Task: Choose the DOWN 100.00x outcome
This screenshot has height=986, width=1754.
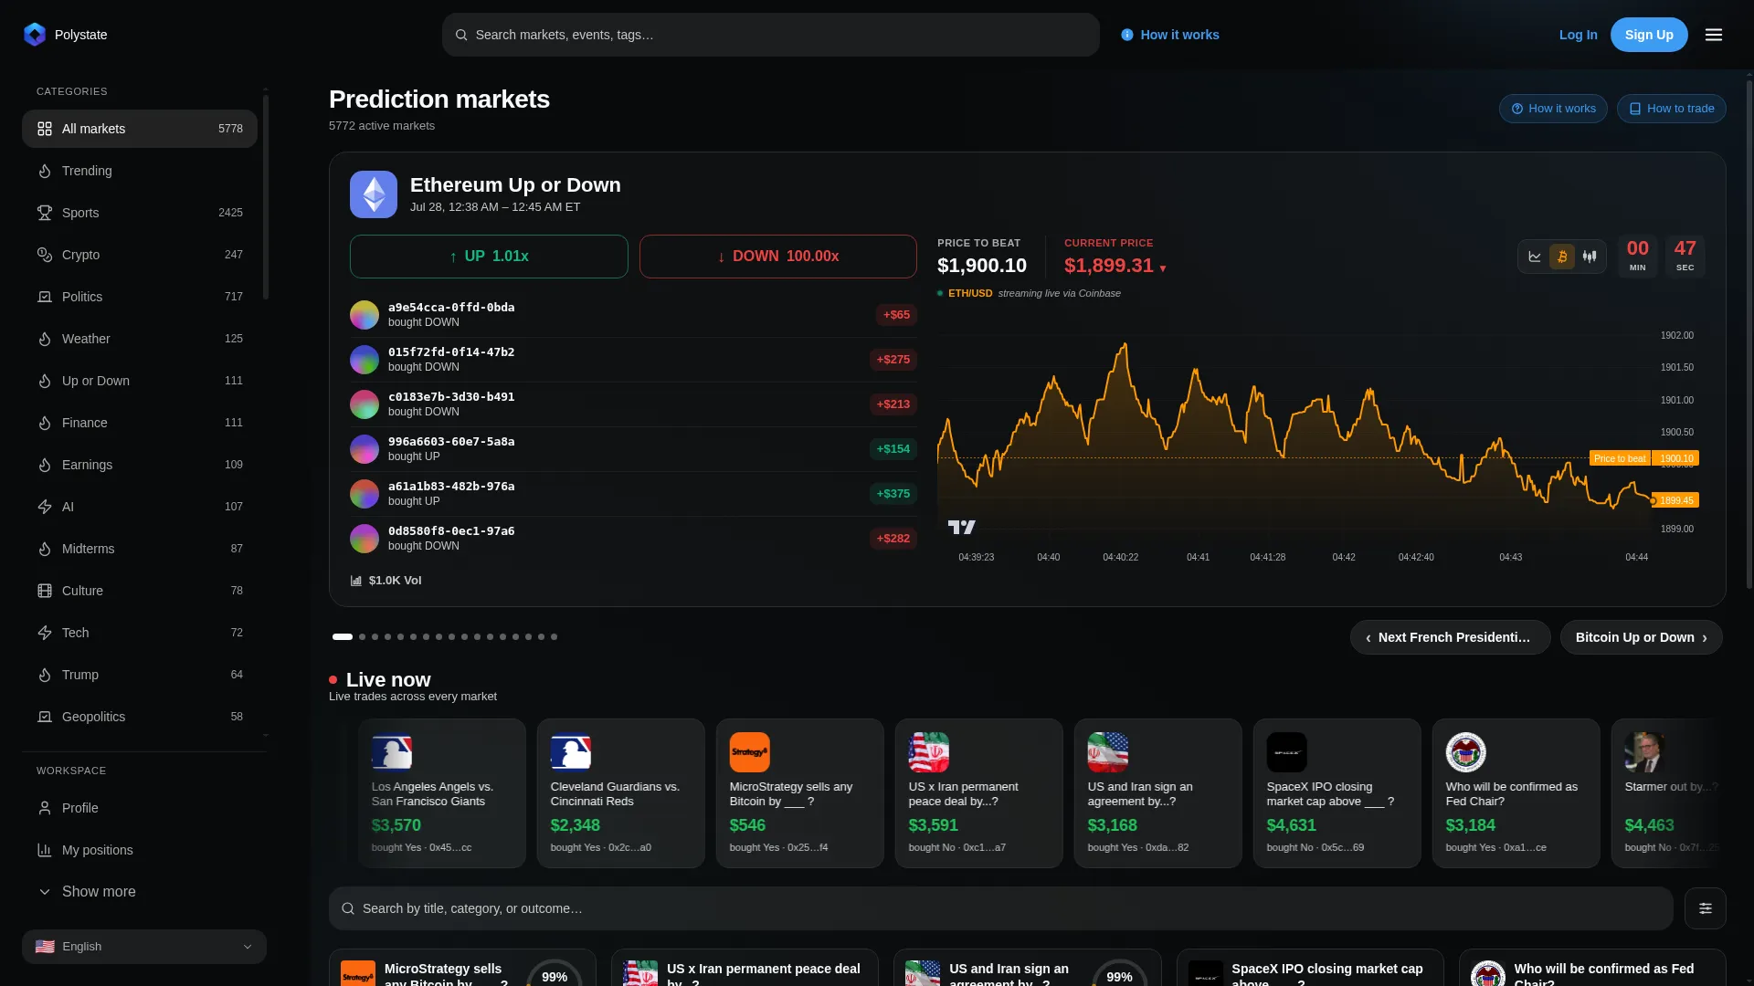Action: click(778, 257)
